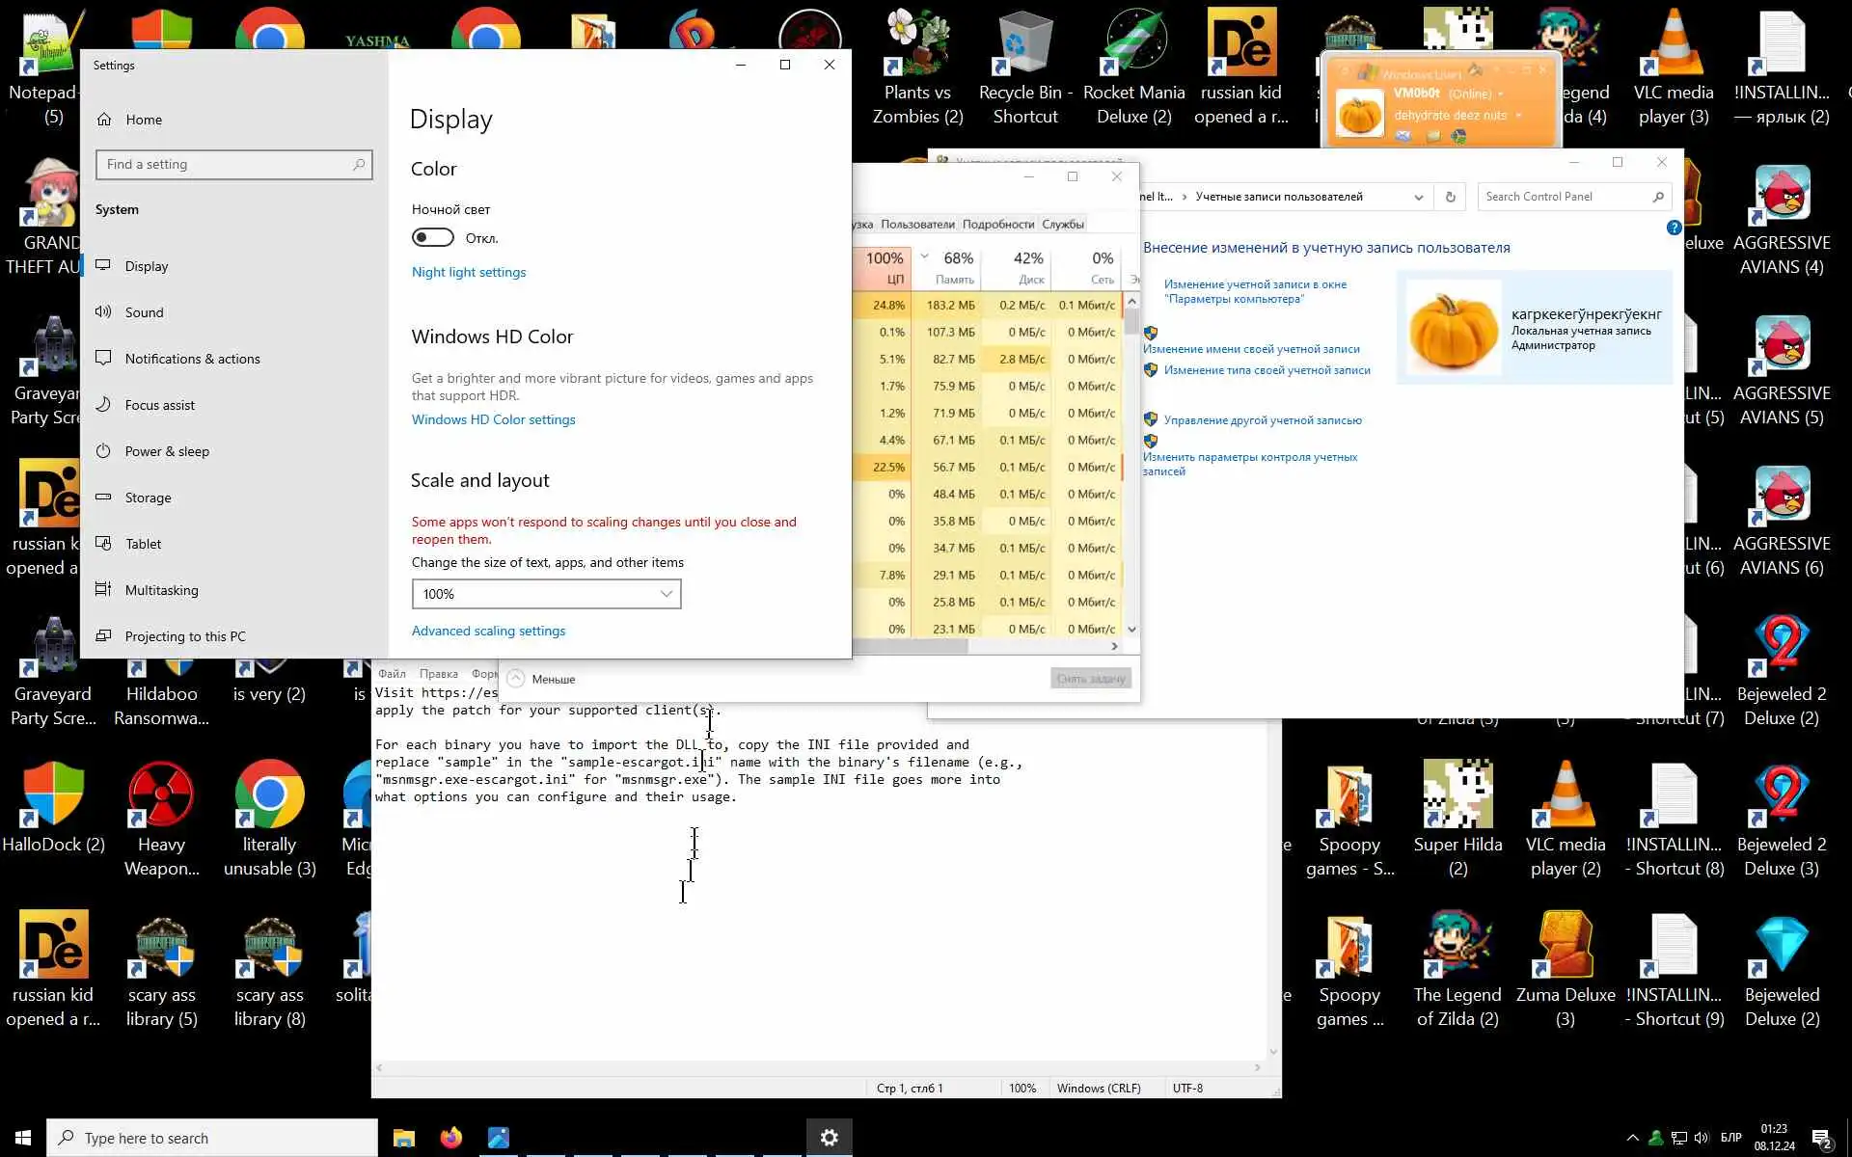Click the pumpkin account picture thumbnail
This screenshot has width=1852, height=1157.
click(x=1453, y=328)
